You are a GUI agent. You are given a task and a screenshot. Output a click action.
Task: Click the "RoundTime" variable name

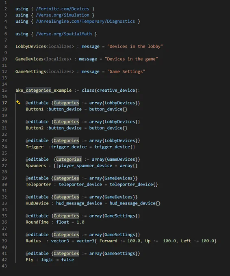(x=37, y=222)
